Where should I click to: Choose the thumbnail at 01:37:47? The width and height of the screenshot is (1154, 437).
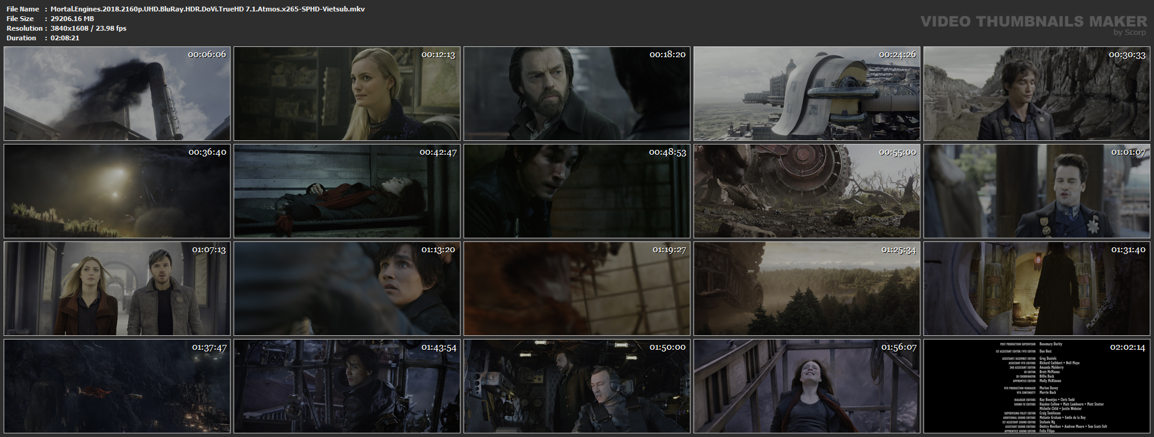coord(117,386)
